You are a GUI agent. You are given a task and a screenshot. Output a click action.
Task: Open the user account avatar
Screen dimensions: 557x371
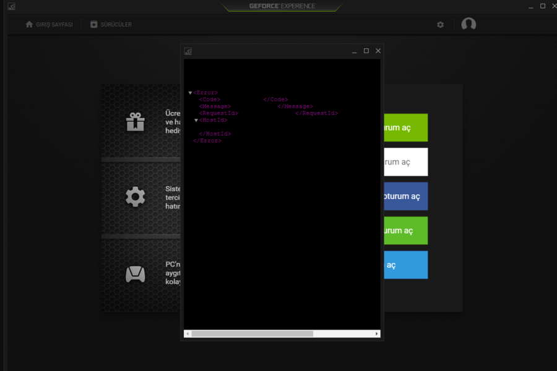(x=468, y=24)
